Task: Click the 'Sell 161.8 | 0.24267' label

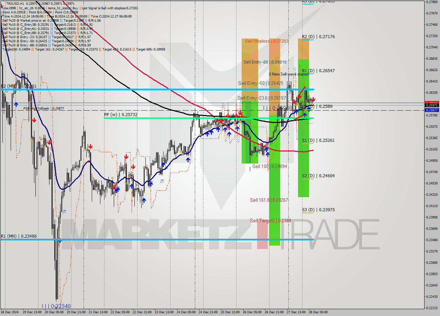Action: pyautogui.click(x=269, y=200)
